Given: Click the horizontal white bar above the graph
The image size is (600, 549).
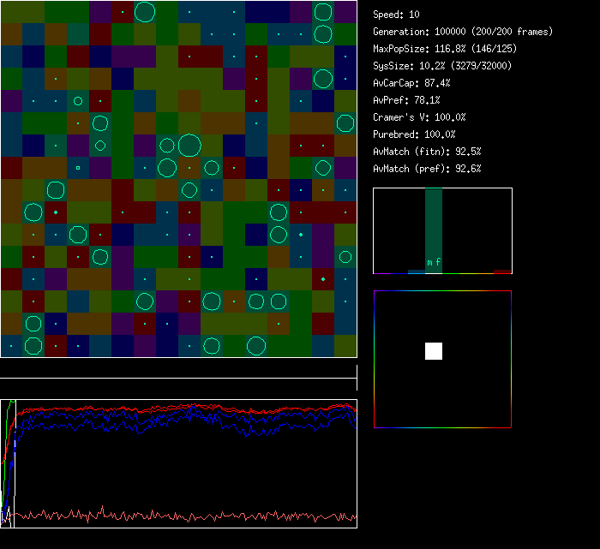Looking at the screenshot, I should coord(178,378).
